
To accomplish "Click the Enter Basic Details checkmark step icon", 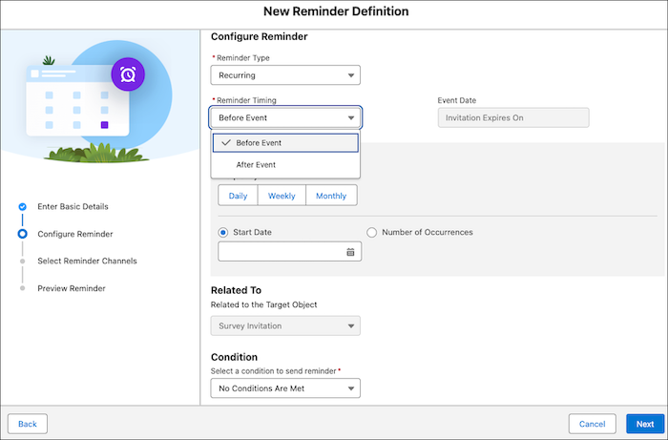I will click(22, 206).
